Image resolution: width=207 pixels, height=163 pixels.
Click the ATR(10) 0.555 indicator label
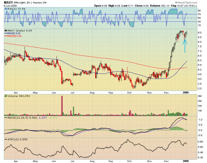[x=17, y=139]
